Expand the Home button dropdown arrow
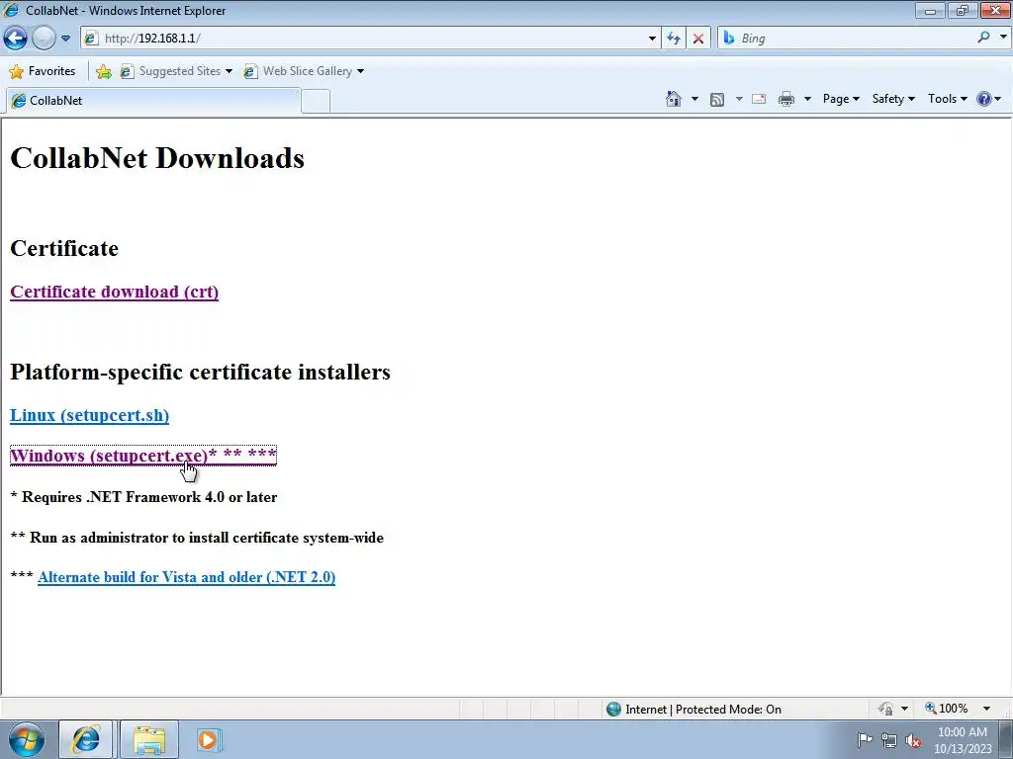The width and height of the screenshot is (1013, 759). (x=694, y=99)
